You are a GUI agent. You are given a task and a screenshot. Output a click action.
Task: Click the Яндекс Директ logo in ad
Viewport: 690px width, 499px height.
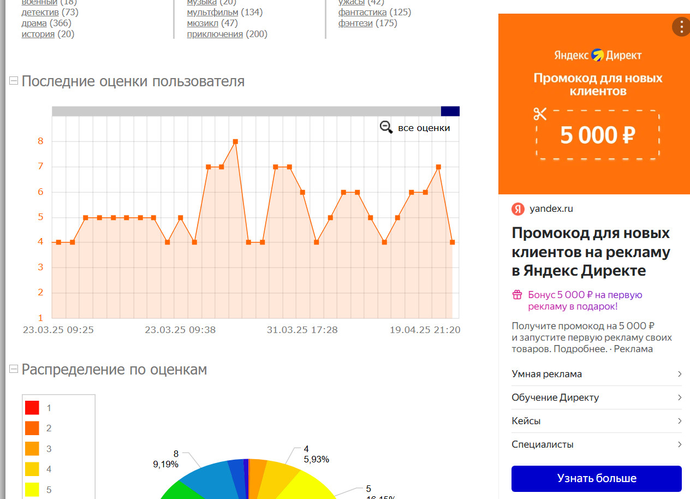click(x=598, y=55)
